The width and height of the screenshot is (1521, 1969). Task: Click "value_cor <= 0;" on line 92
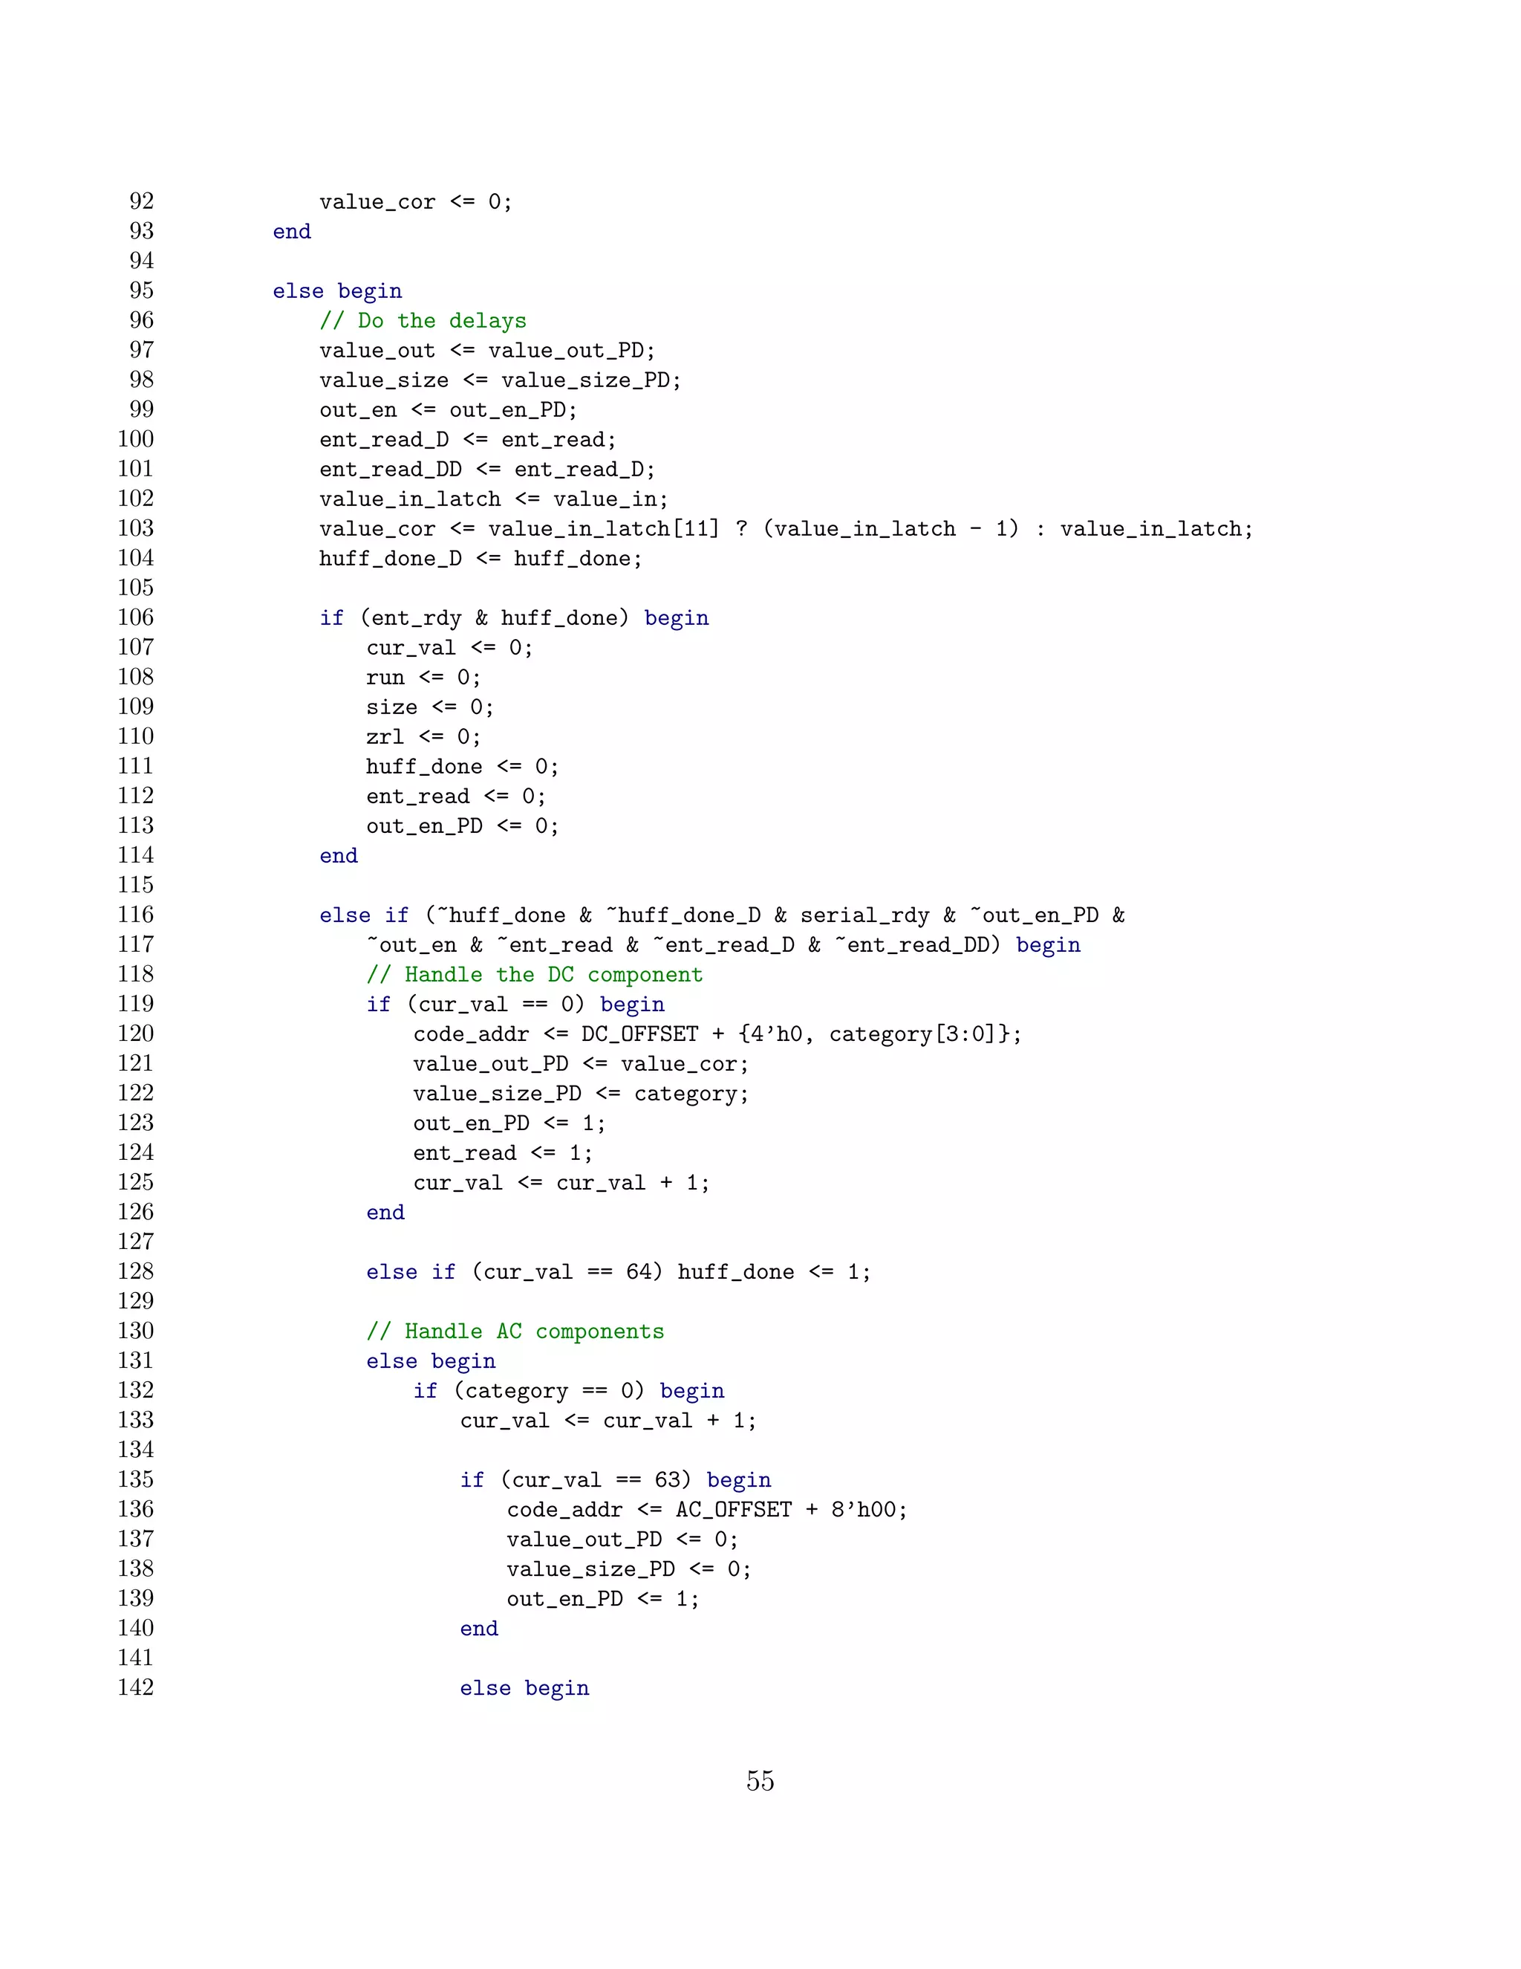[417, 202]
